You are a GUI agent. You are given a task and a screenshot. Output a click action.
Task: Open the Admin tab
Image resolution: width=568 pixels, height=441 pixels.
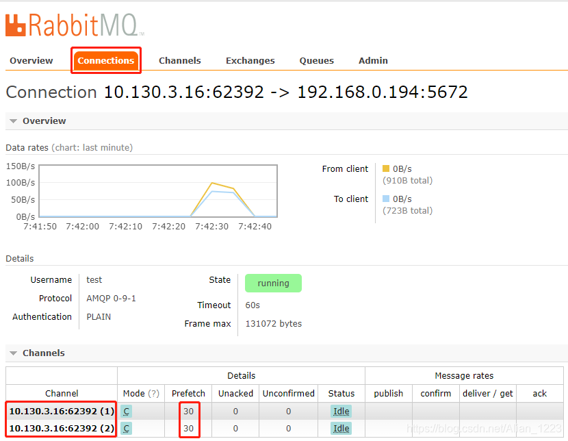[373, 60]
